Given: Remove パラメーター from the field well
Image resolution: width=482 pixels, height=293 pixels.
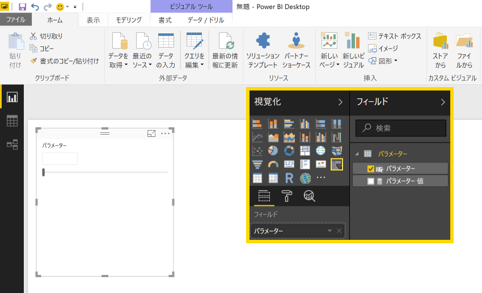Looking at the screenshot, I should pyautogui.click(x=339, y=231).
